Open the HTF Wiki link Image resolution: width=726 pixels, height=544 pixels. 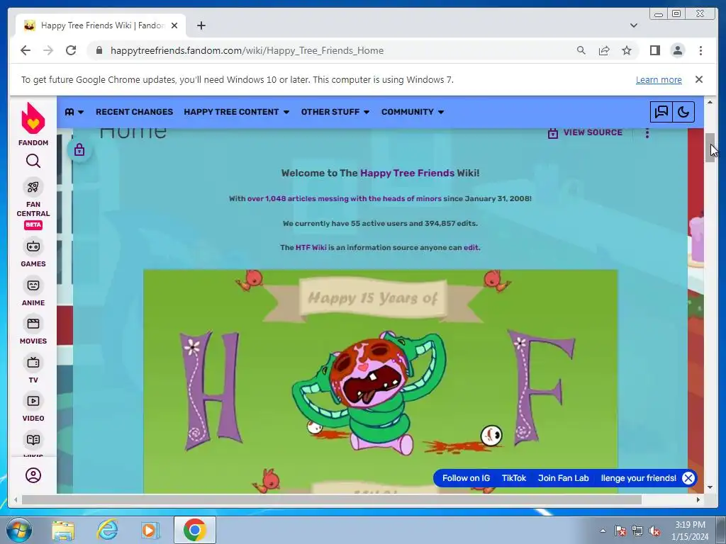click(311, 247)
